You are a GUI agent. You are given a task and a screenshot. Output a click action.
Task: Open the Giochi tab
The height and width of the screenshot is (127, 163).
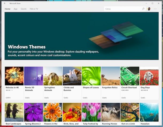click(24, 9)
